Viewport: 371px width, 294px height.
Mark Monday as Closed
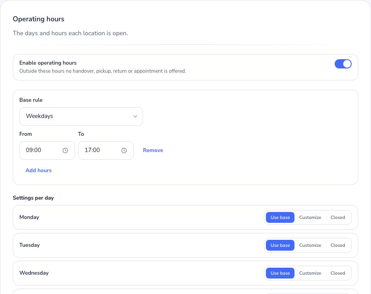[338, 217]
